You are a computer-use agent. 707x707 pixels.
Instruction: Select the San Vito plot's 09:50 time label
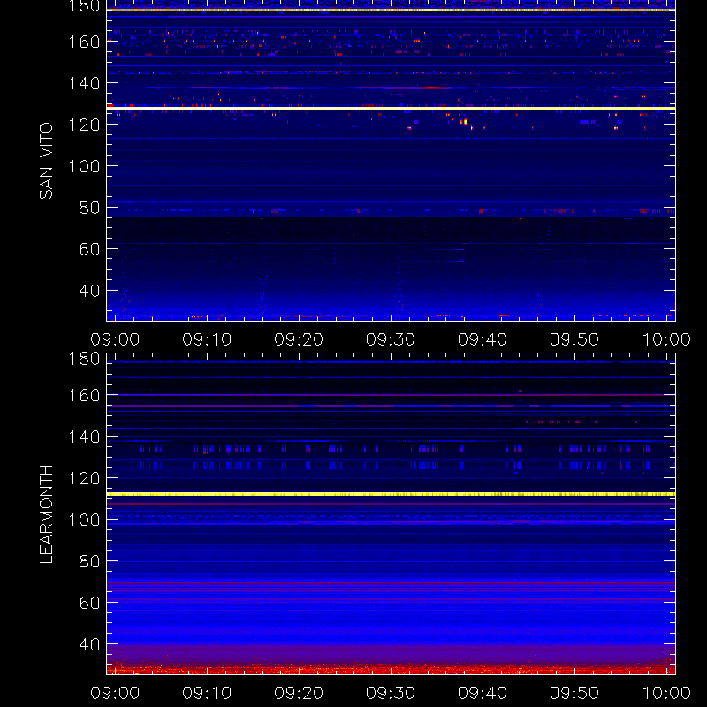(x=574, y=339)
